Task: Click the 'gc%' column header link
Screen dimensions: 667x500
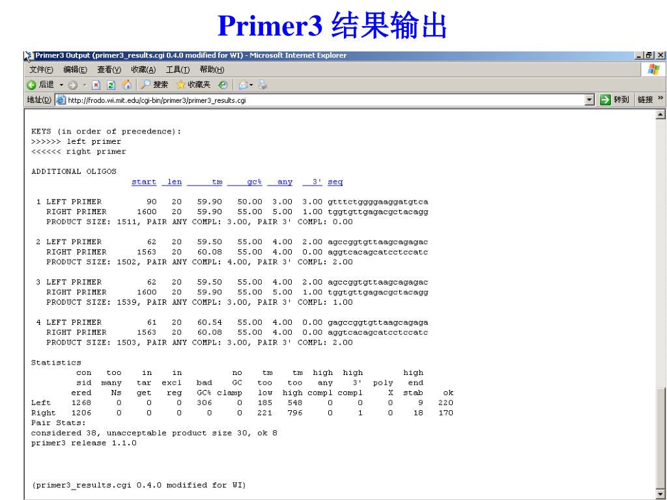Action: (x=245, y=182)
